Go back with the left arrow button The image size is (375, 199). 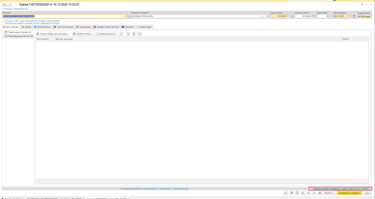4,4
